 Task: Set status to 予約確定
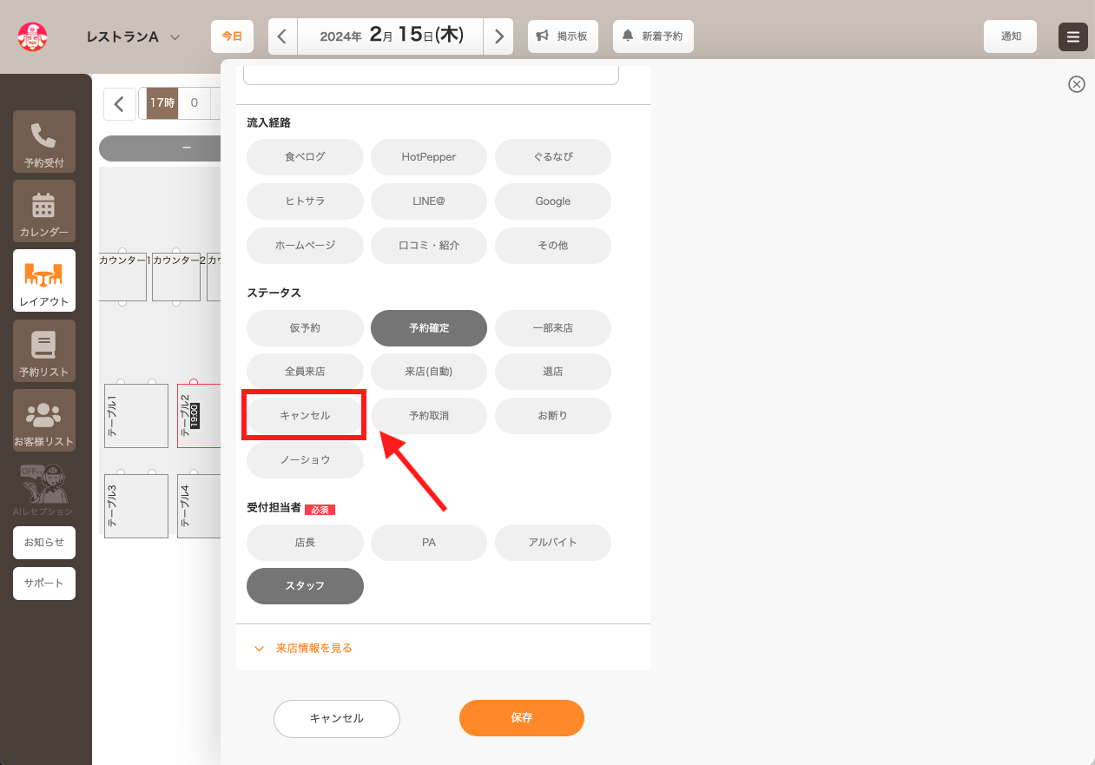tap(429, 327)
